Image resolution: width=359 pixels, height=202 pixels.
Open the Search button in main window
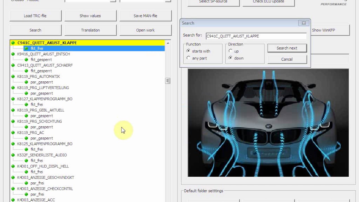click(35, 30)
